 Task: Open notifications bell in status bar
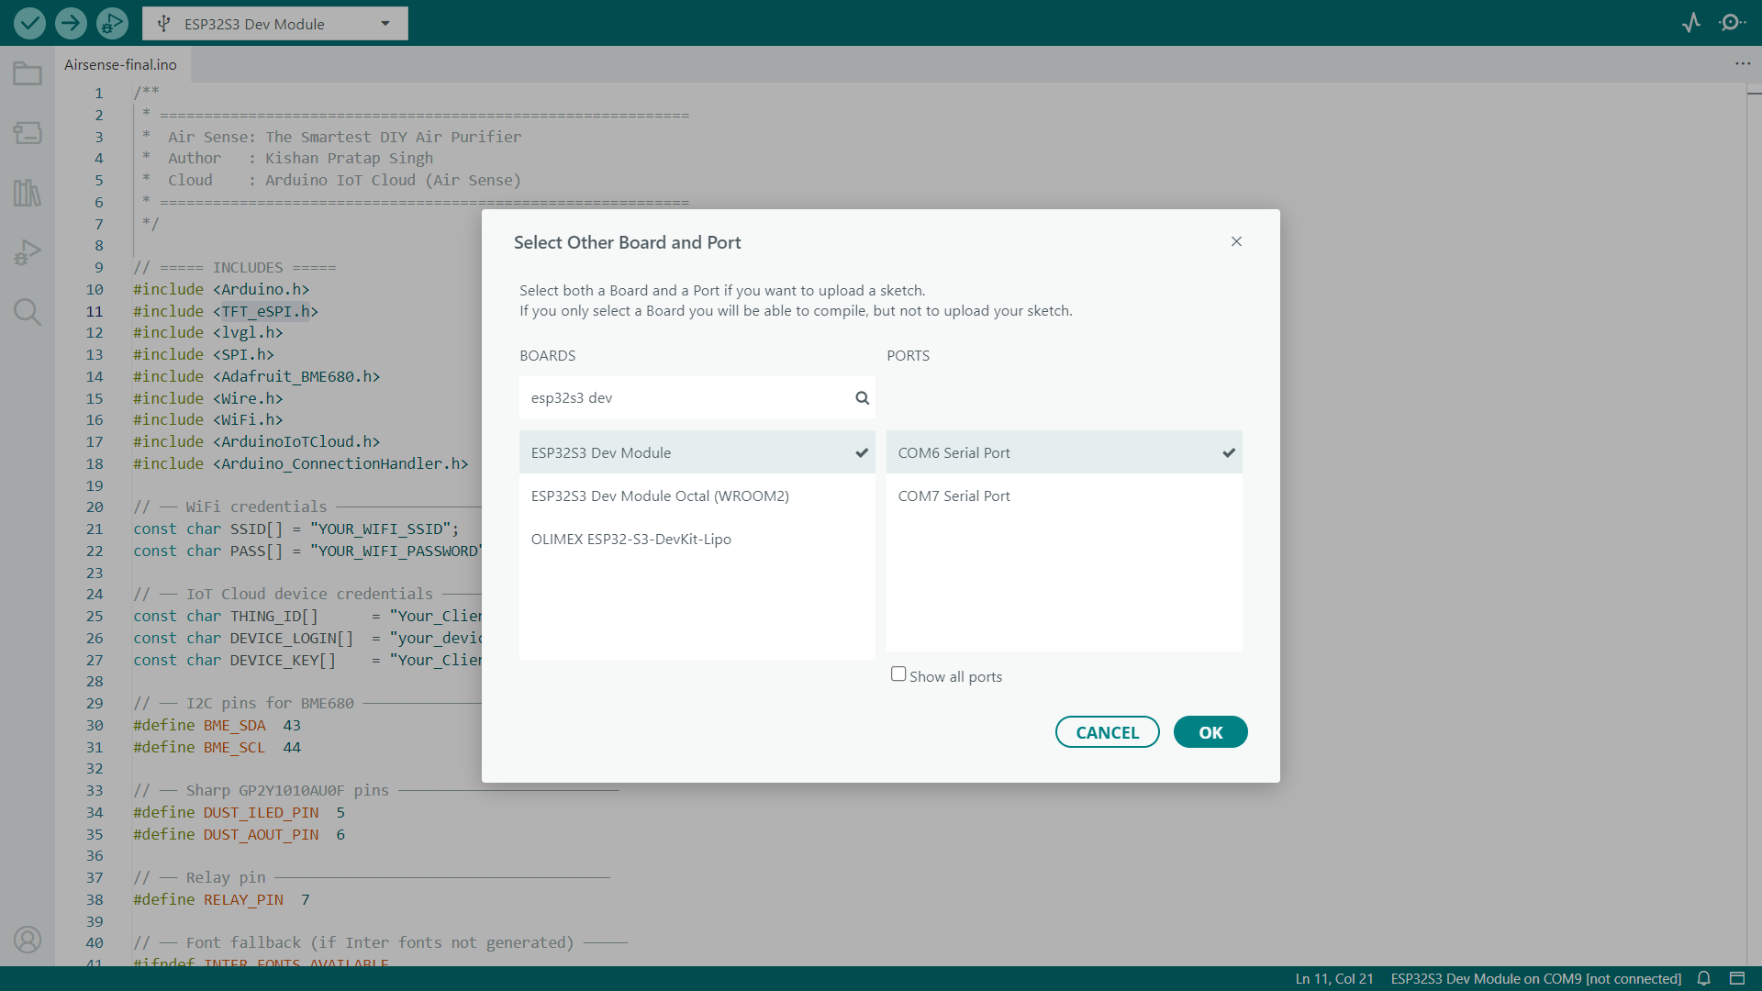[x=1703, y=979]
